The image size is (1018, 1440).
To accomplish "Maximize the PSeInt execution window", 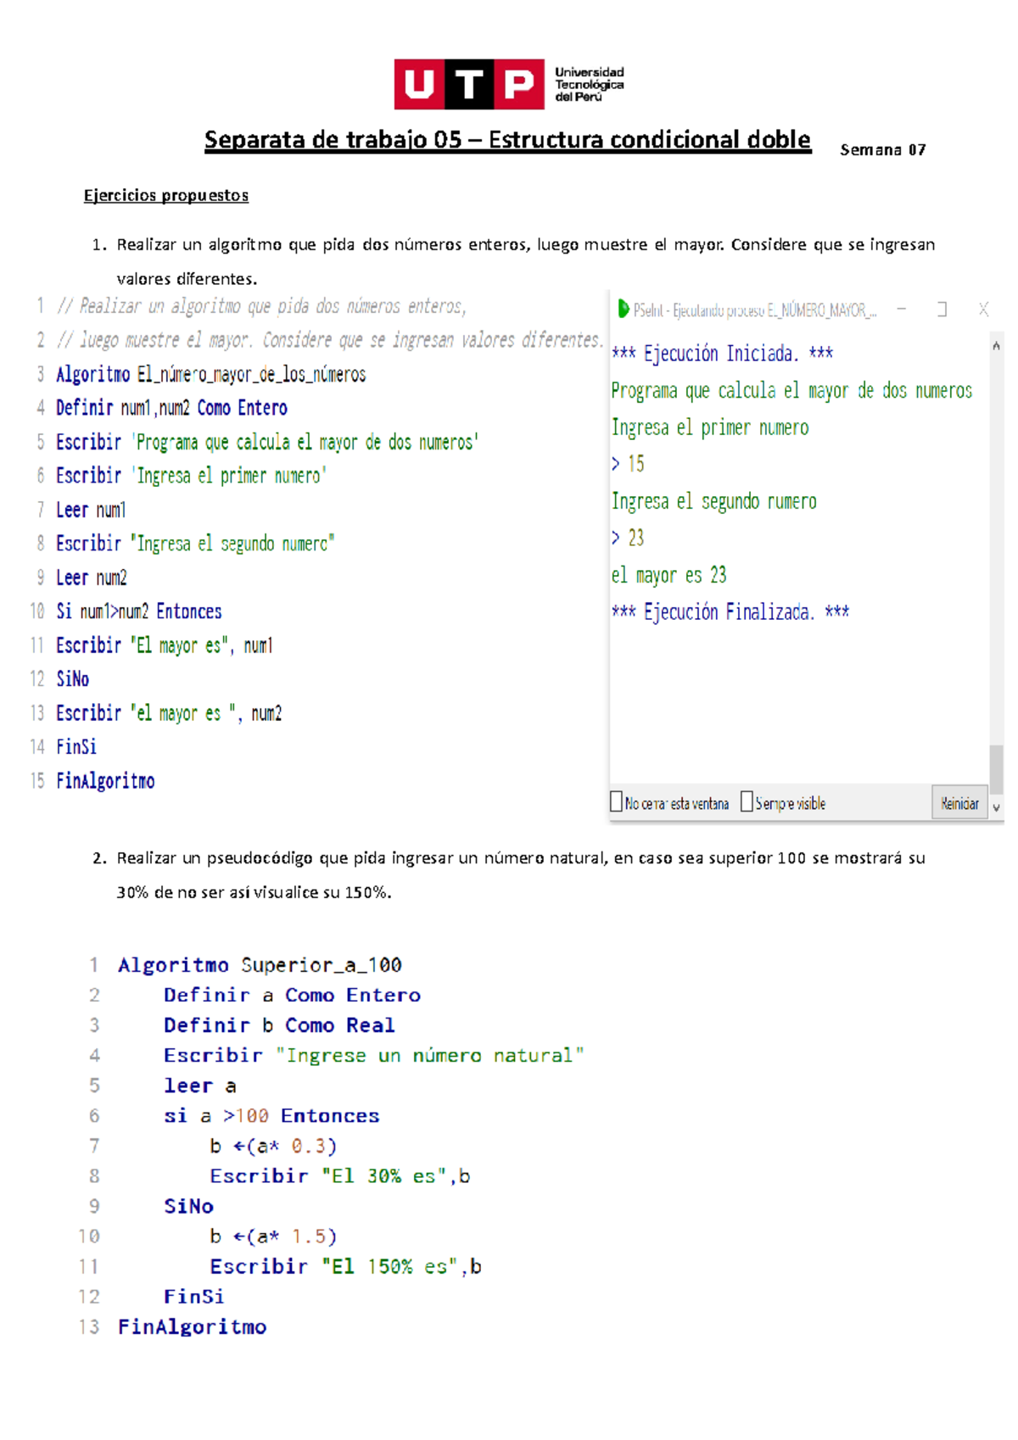I will tap(942, 310).
